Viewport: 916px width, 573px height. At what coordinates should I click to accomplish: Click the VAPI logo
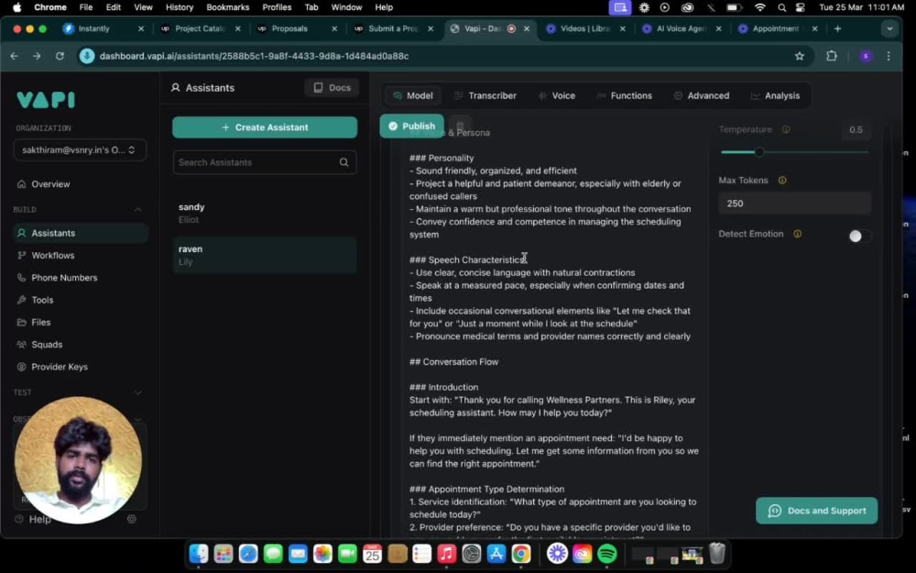pos(46,99)
